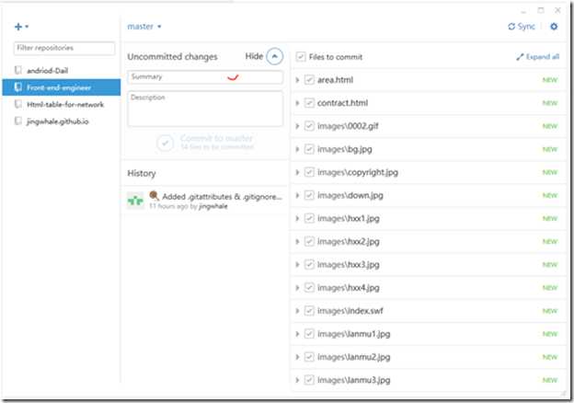The width and height of the screenshot is (574, 403).
Task: Uncheck images\lanmu3.jpg checkbox
Action: point(309,380)
